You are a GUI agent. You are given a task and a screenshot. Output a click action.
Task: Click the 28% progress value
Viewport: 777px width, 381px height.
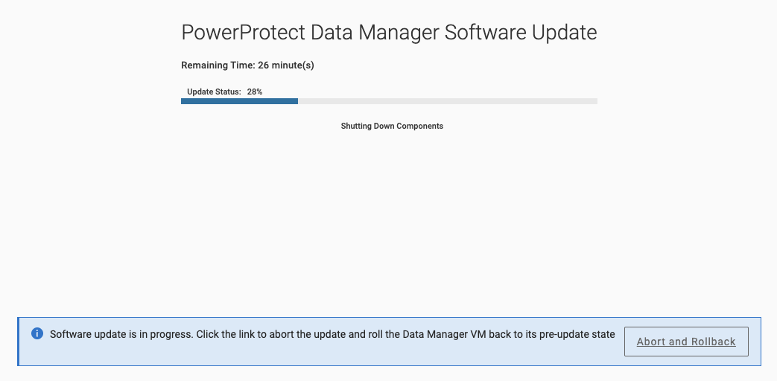(x=255, y=92)
